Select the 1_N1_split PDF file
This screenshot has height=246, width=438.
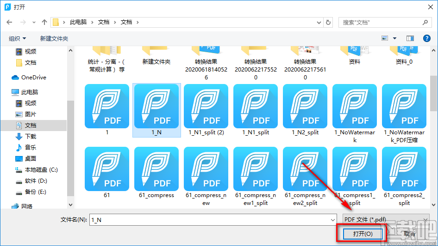(x=256, y=110)
